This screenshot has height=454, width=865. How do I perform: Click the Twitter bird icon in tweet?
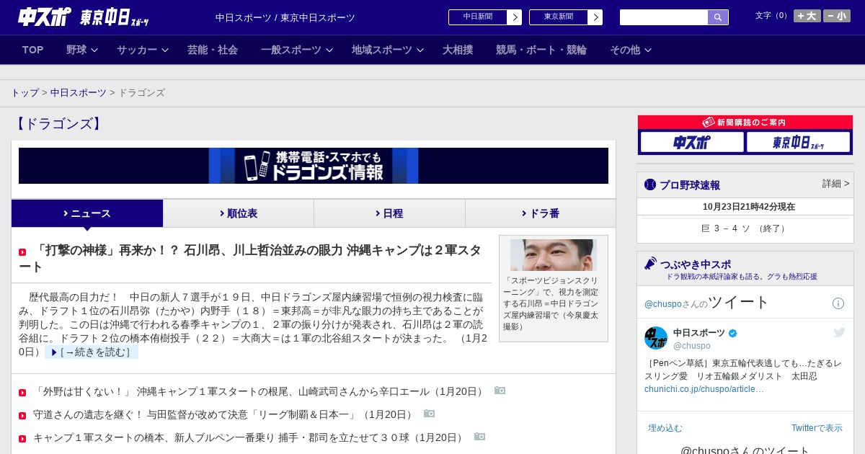[840, 332]
